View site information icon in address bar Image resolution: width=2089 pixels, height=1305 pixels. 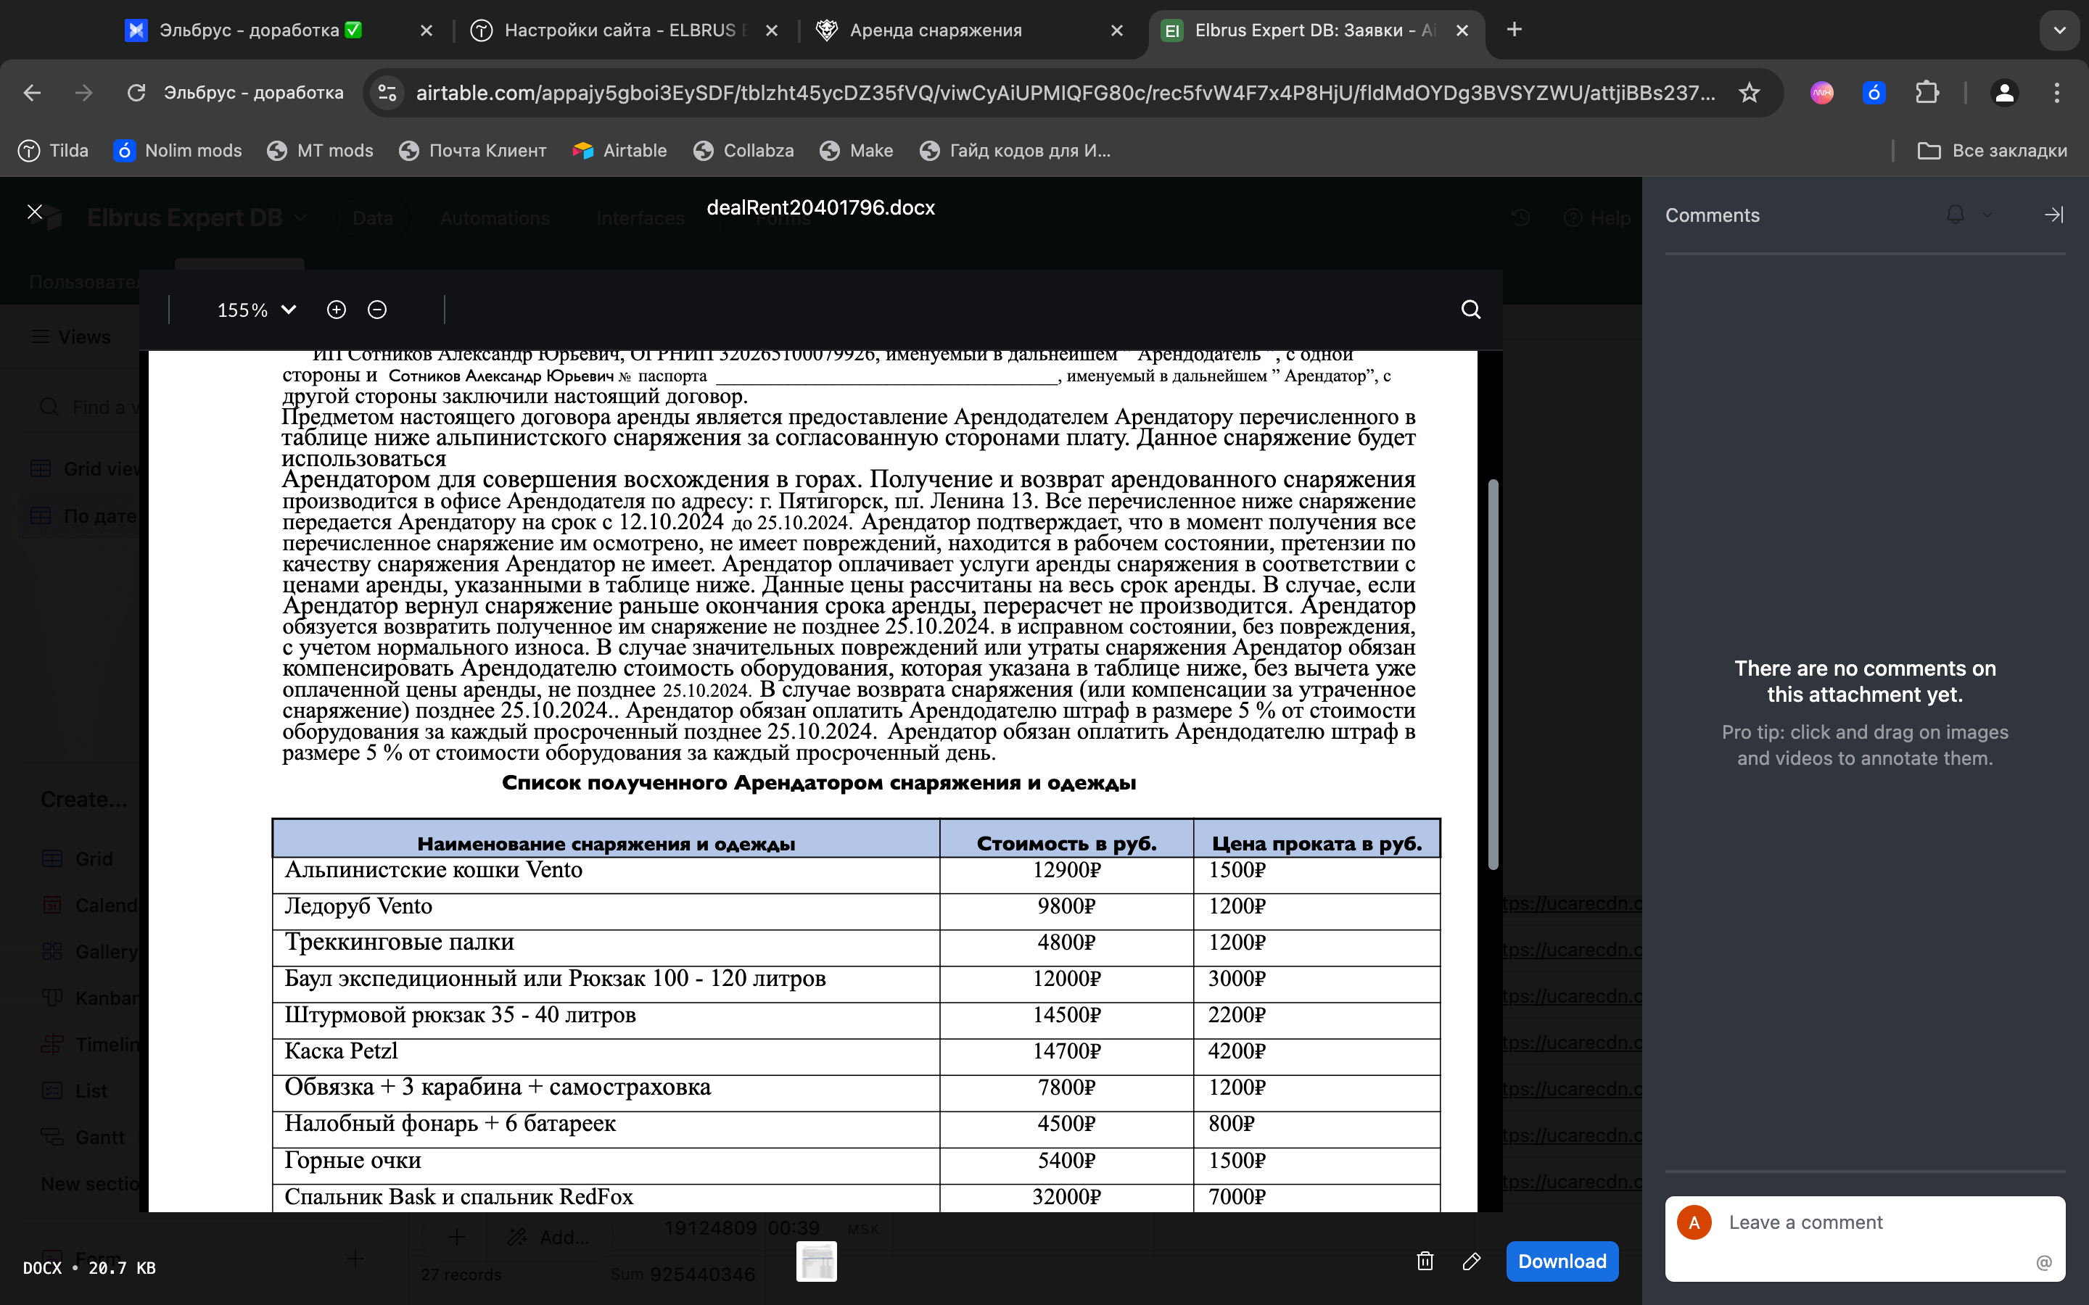[x=387, y=92]
